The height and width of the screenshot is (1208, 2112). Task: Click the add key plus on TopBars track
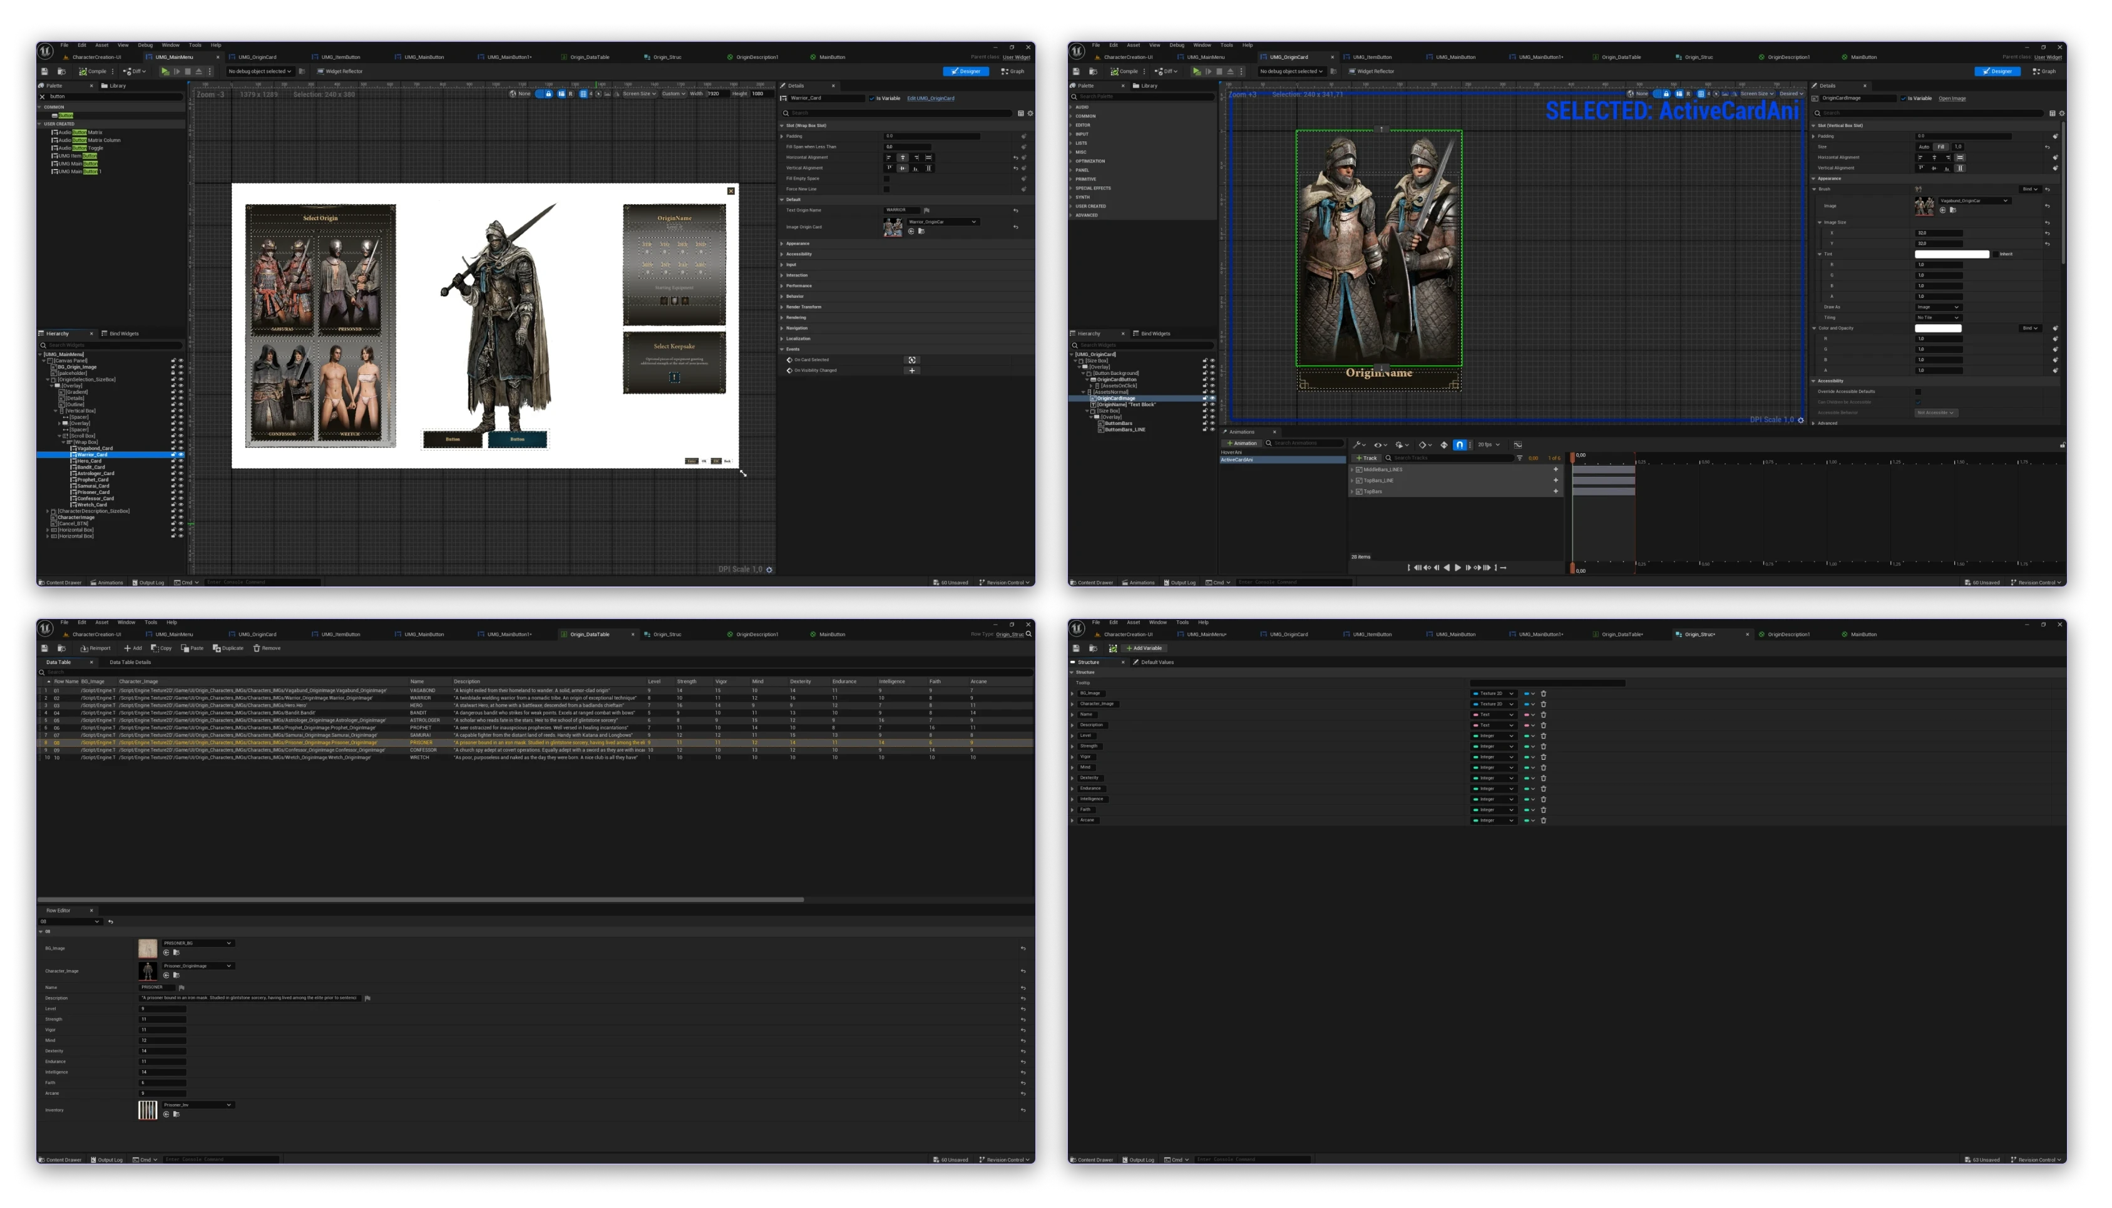coord(1556,491)
